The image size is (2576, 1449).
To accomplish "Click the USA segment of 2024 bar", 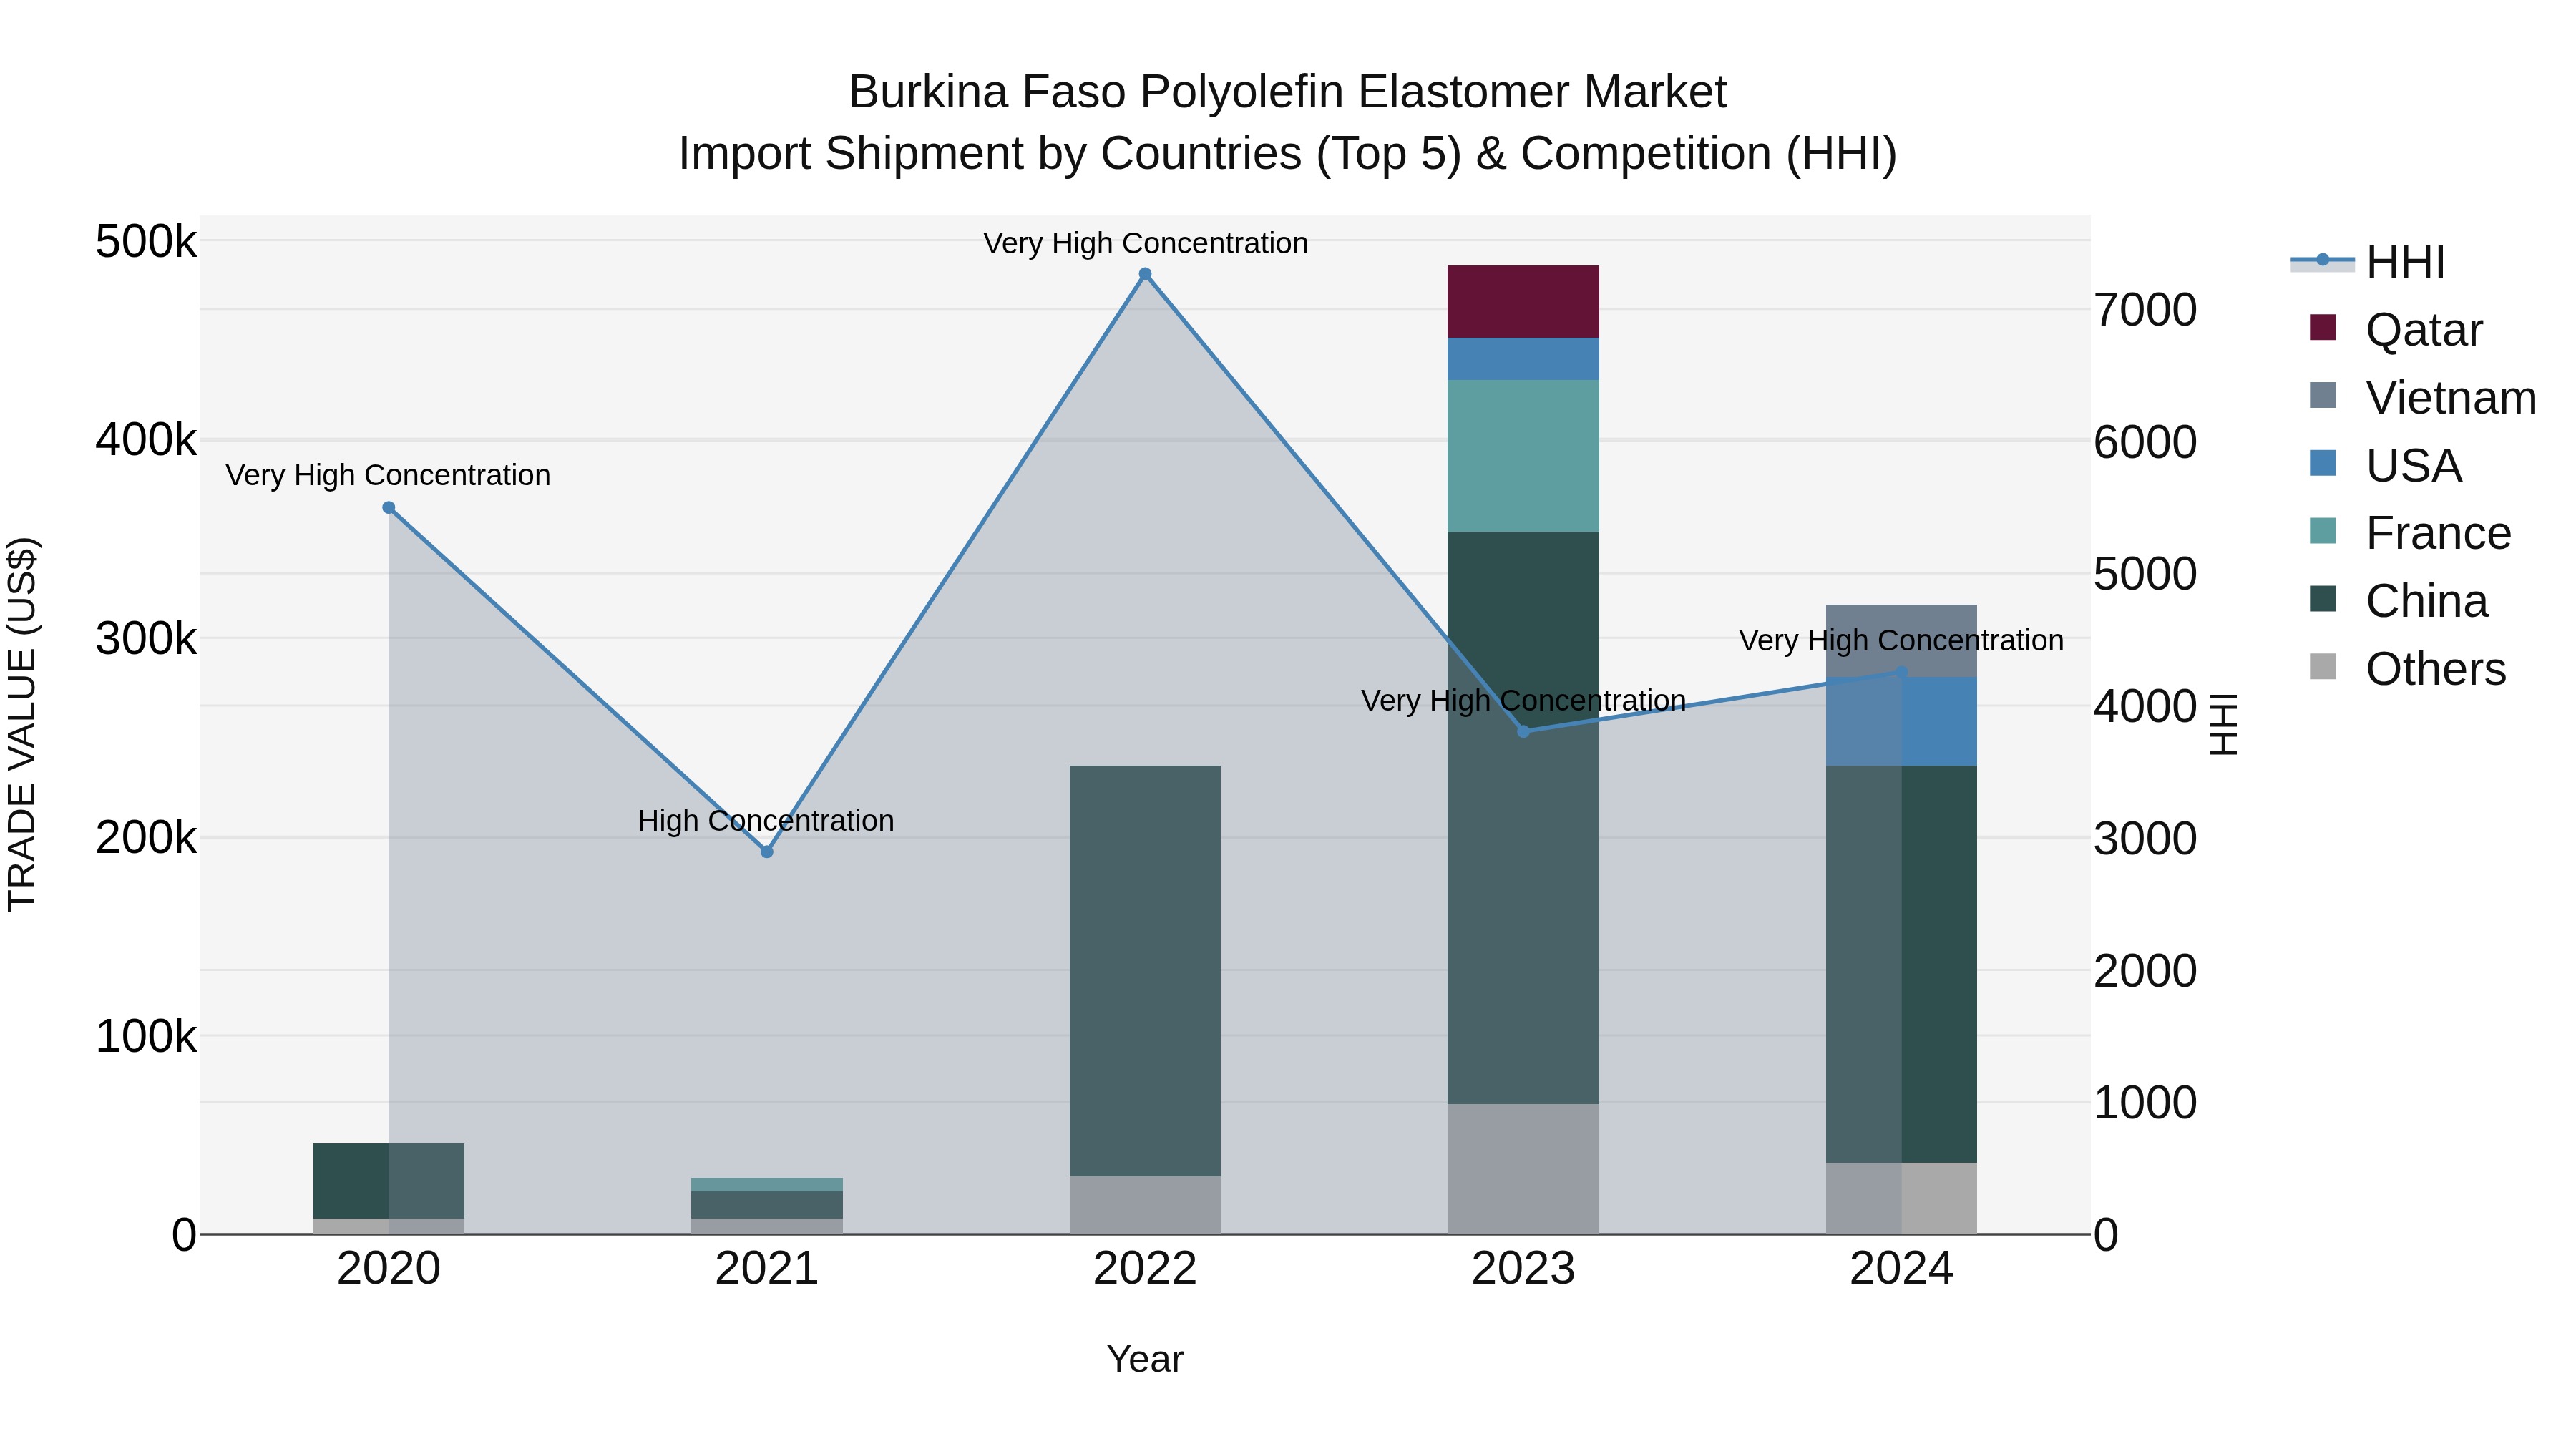I will click(1901, 721).
